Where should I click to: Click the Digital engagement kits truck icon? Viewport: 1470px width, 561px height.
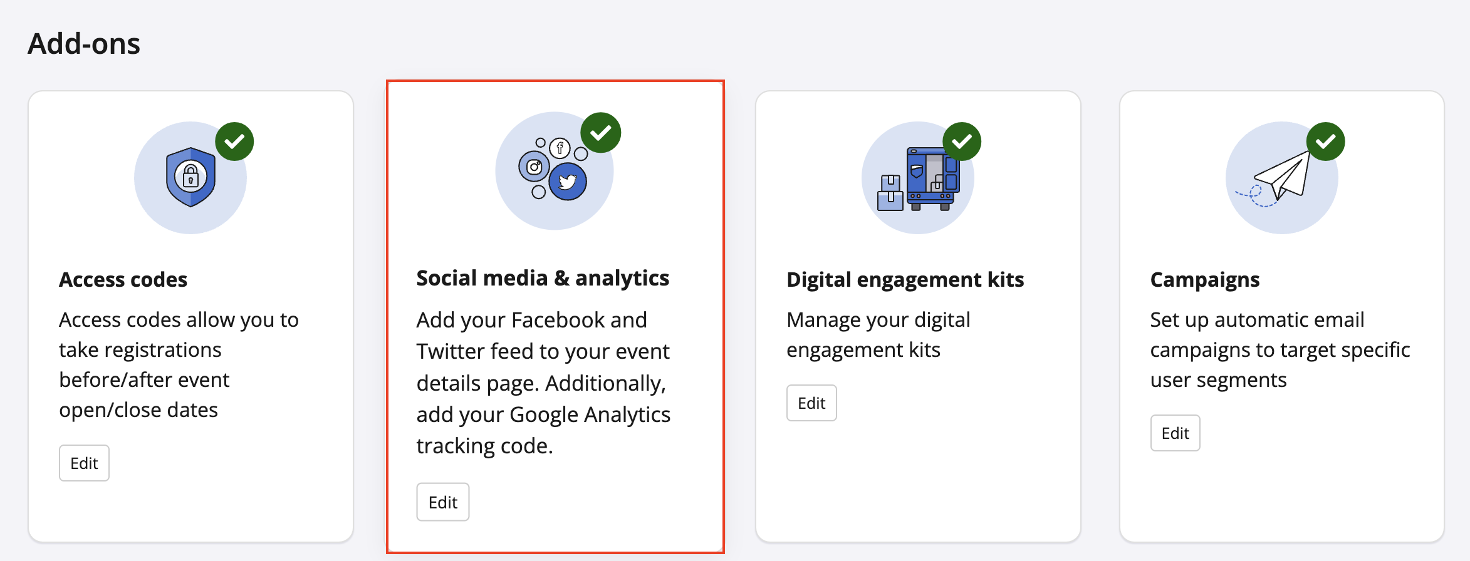(x=918, y=179)
